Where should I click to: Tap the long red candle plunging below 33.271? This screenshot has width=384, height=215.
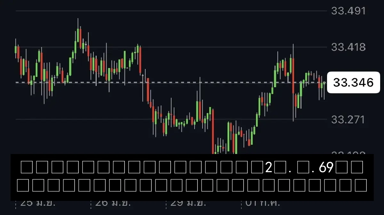(x=213, y=132)
